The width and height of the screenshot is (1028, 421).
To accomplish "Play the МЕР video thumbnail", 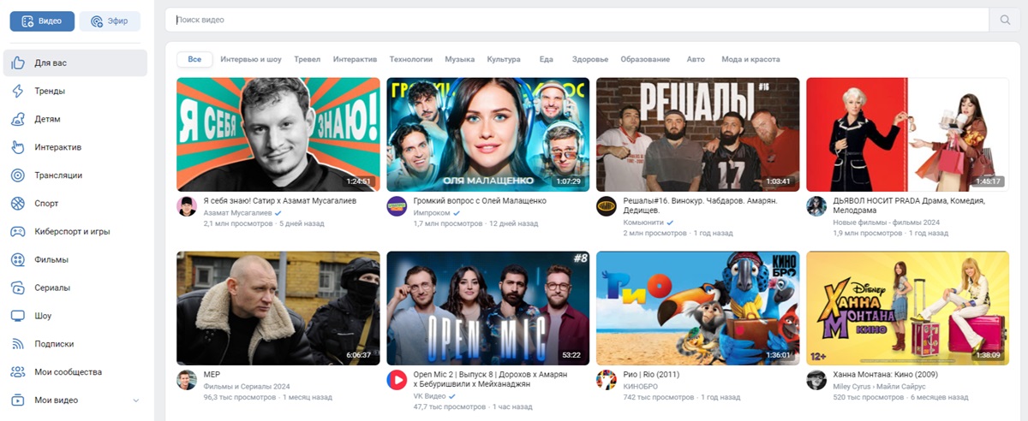I will click(x=278, y=308).
